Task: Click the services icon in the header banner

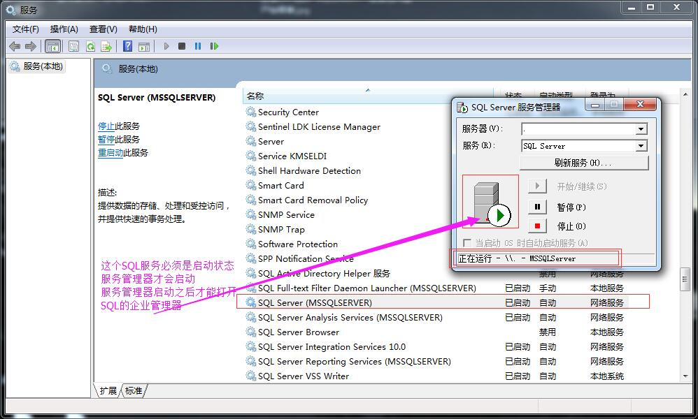Action: coord(107,69)
